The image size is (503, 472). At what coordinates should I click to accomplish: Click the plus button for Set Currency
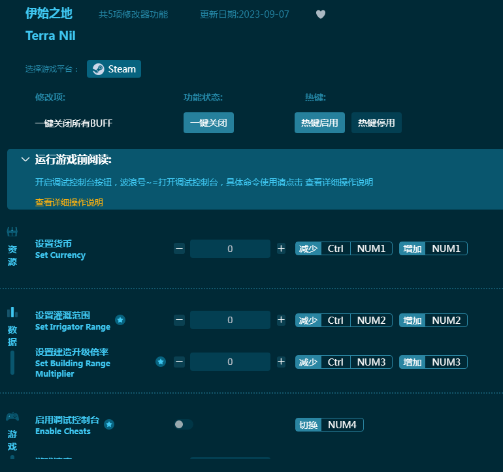click(281, 249)
